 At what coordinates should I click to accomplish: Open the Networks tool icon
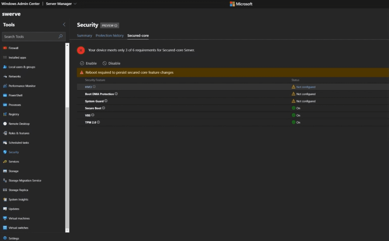[5, 76]
